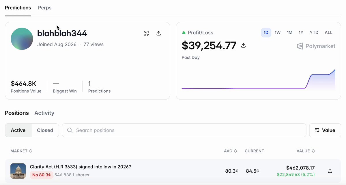The width and height of the screenshot is (346, 185).
Task: Click the $464.8K Positions Value figure
Action: tap(23, 84)
